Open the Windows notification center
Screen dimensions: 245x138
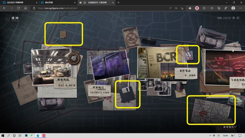[240, 136]
